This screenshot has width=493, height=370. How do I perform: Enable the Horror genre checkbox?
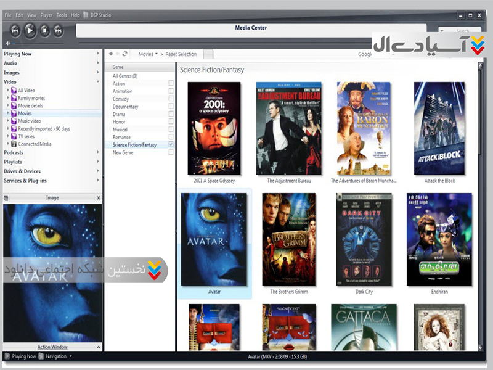tap(171, 122)
